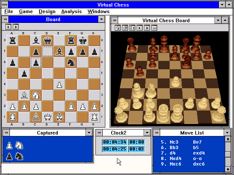Click black's castling move o-o in Move List
This screenshot has height=175, width=234.
[x=197, y=159]
